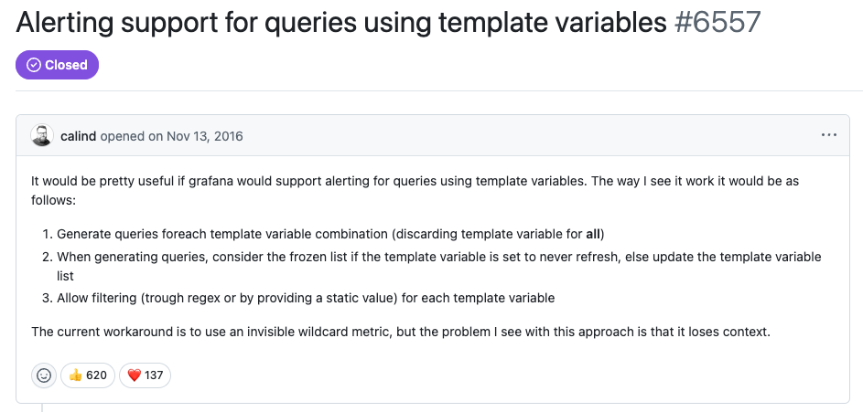
Task: Click the purple Closed status badge
Action: pyautogui.click(x=58, y=65)
